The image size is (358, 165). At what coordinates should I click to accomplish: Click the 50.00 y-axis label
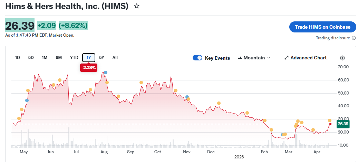click(x=343, y=93)
